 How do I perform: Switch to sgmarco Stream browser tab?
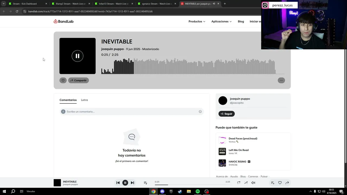(157, 4)
